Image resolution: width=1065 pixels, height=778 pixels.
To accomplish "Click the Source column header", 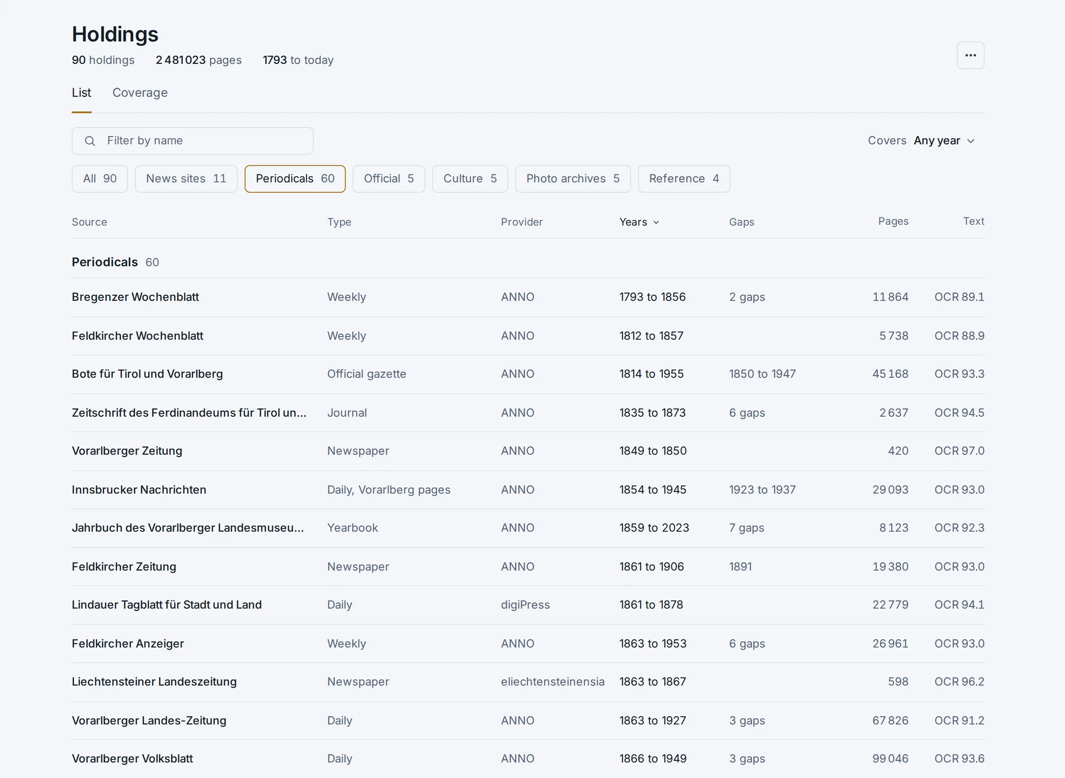I will tap(90, 222).
